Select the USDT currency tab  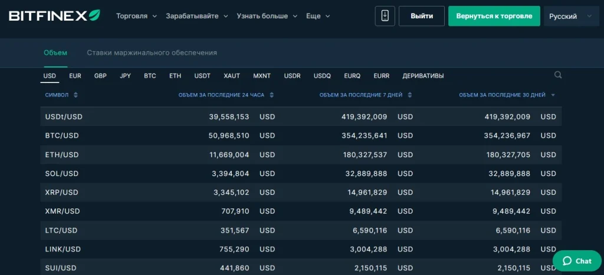pyautogui.click(x=202, y=76)
